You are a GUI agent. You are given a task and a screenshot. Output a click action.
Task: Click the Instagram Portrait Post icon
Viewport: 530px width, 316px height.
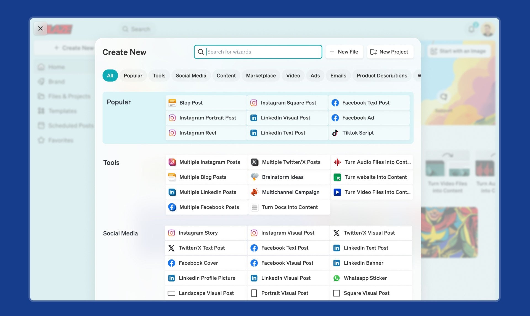(172, 118)
